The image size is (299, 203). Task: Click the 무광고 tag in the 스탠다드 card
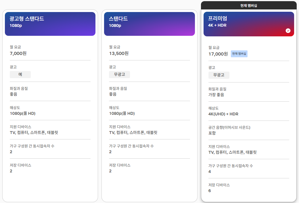pos(119,74)
